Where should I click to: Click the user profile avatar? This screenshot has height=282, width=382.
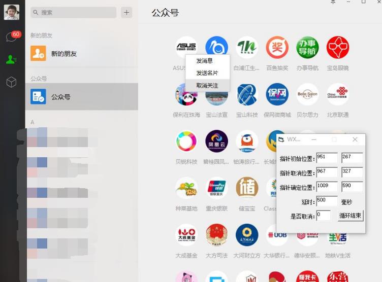point(12,12)
